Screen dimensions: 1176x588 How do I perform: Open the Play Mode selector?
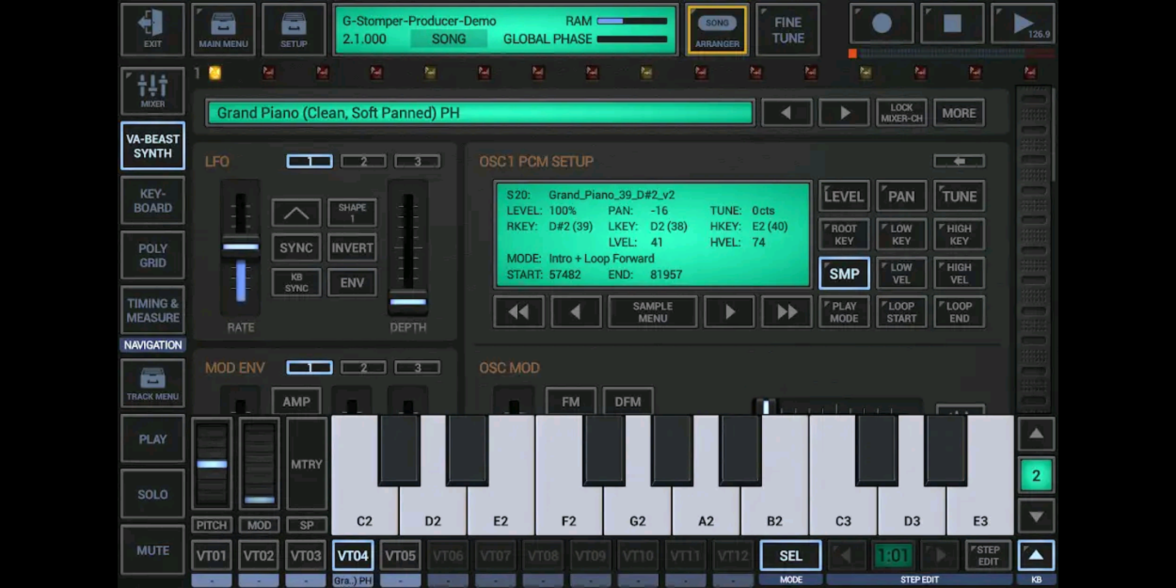pyautogui.click(x=844, y=311)
